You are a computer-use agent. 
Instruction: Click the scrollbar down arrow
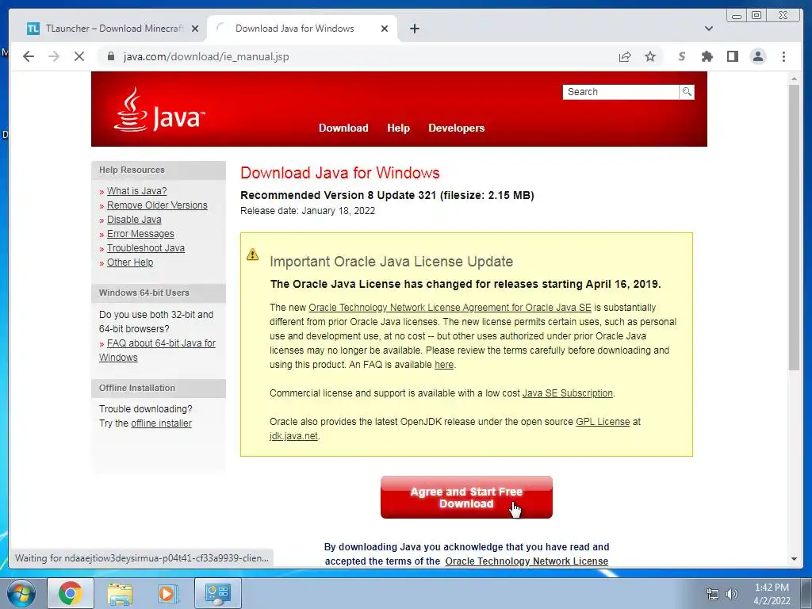[794, 559]
